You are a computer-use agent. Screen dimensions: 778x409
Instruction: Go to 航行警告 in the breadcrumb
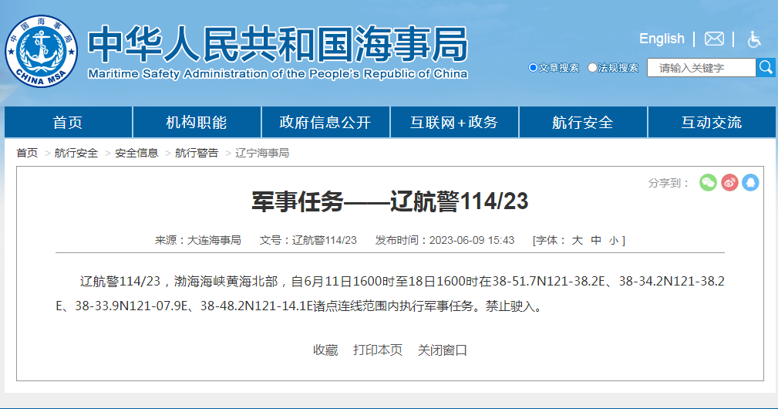[197, 153]
